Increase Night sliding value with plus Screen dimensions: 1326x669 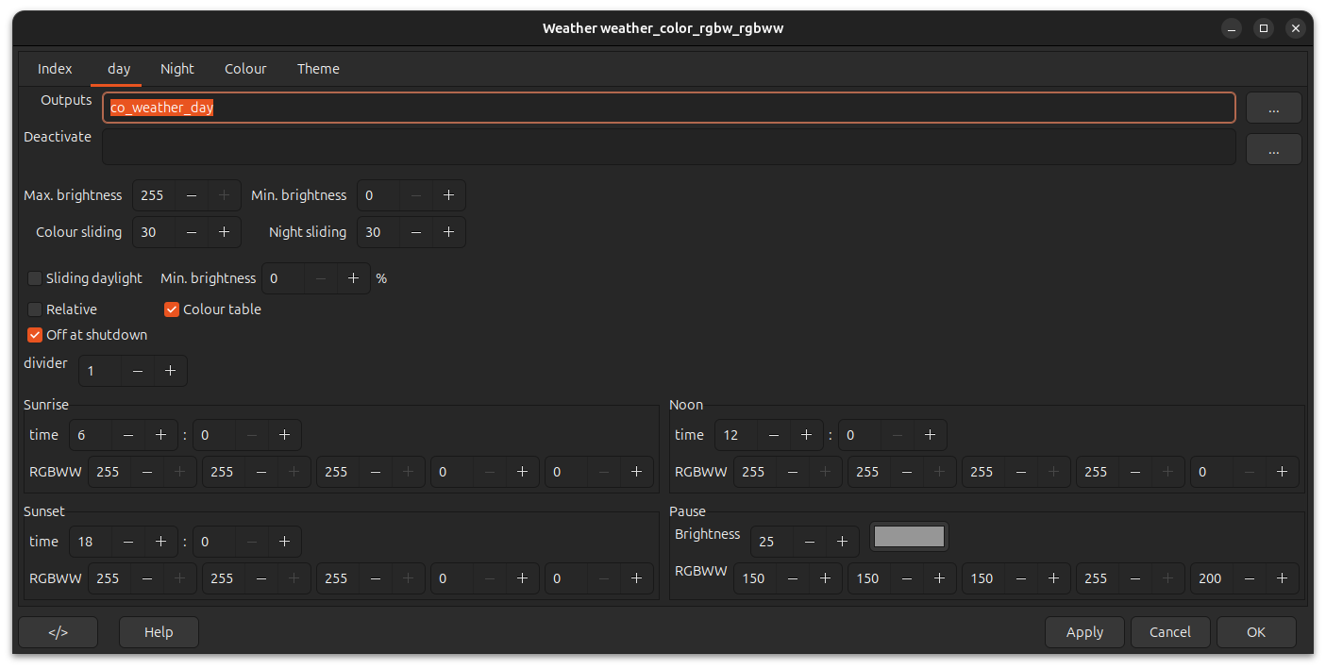point(448,232)
